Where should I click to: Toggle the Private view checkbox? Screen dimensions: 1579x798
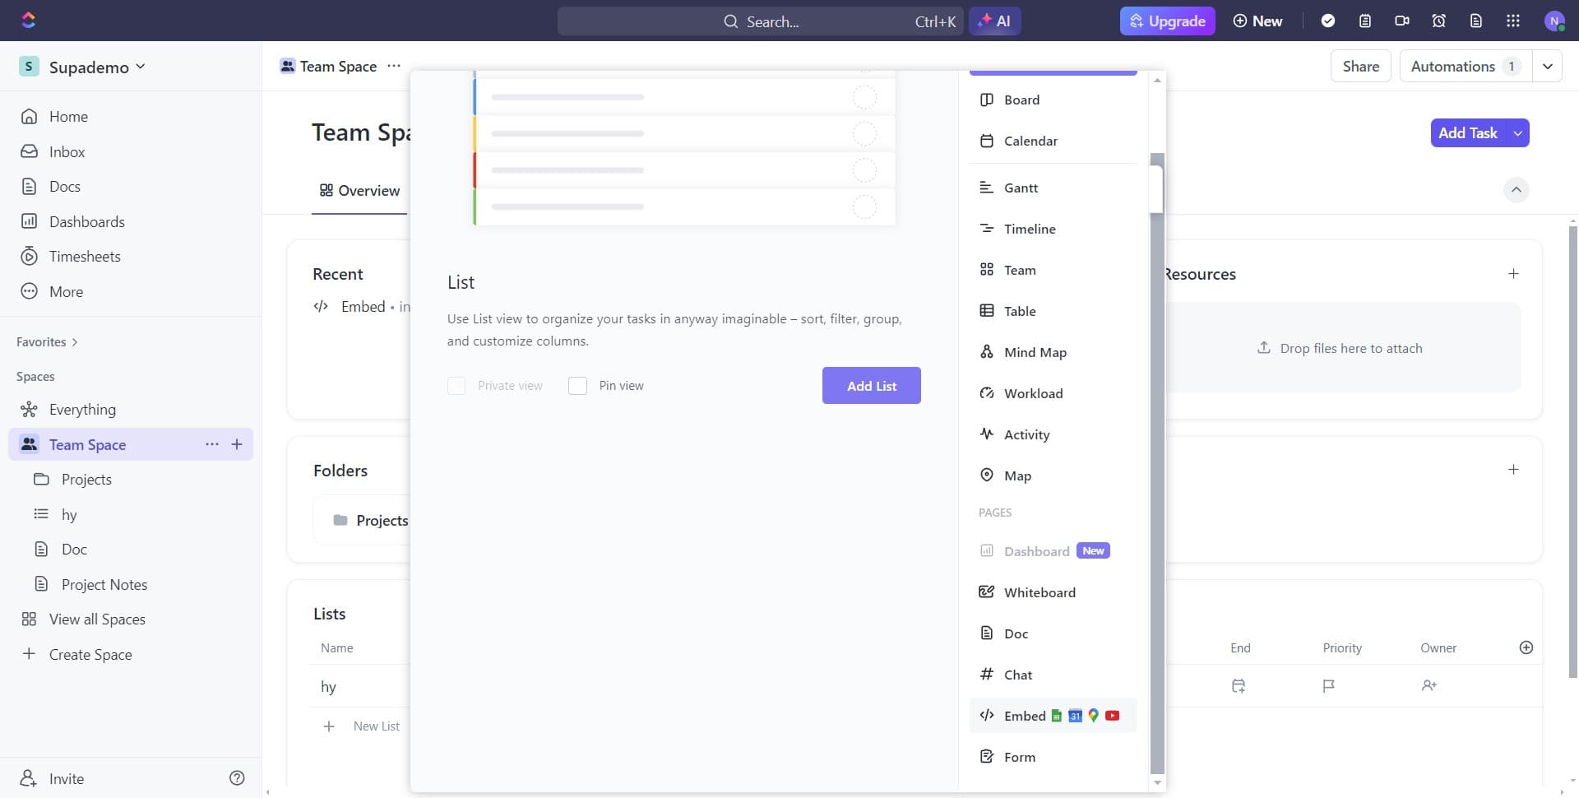[x=456, y=386]
